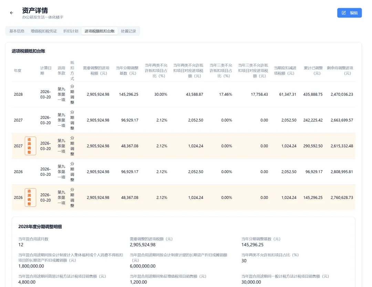Click the 242,225.42 cell

313,120
